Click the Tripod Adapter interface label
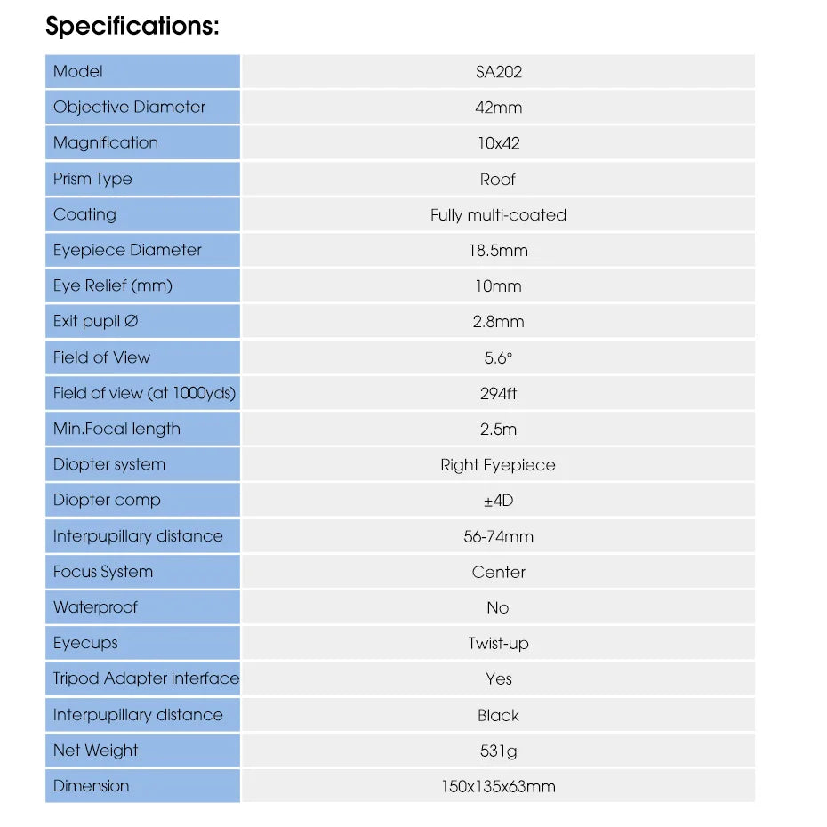The height and width of the screenshot is (827, 827). click(146, 678)
